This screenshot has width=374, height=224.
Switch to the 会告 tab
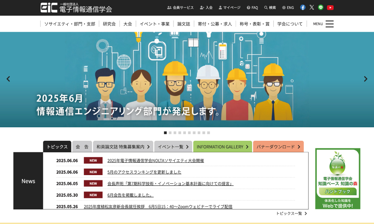pyautogui.click(x=82, y=147)
